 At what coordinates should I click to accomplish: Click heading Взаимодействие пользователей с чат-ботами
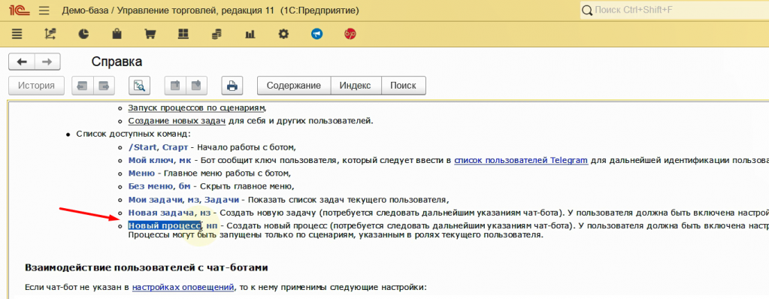pyautogui.click(x=146, y=268)
